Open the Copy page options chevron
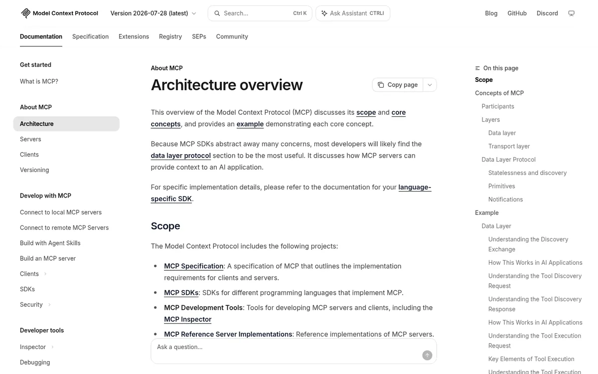 (x=430, y=85)
